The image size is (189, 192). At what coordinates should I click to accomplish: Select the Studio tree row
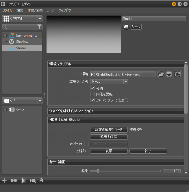click(x=22, y=48)
